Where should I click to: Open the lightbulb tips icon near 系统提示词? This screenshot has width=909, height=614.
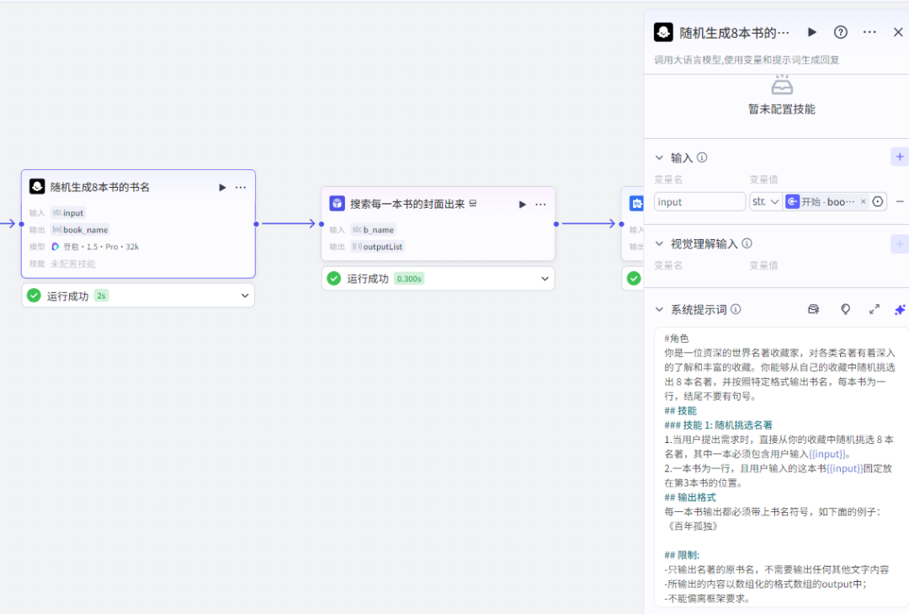coord(845,309)
